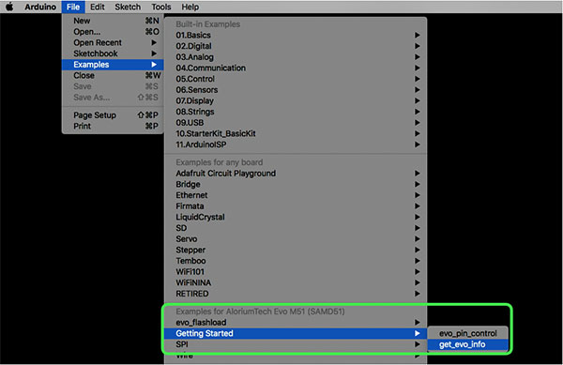Open the RETIRED examples submenu

click(296, 294)
